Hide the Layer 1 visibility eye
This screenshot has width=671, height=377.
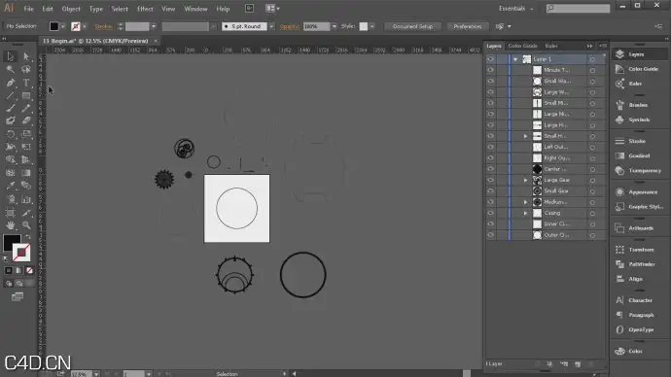tap(490, 59)
